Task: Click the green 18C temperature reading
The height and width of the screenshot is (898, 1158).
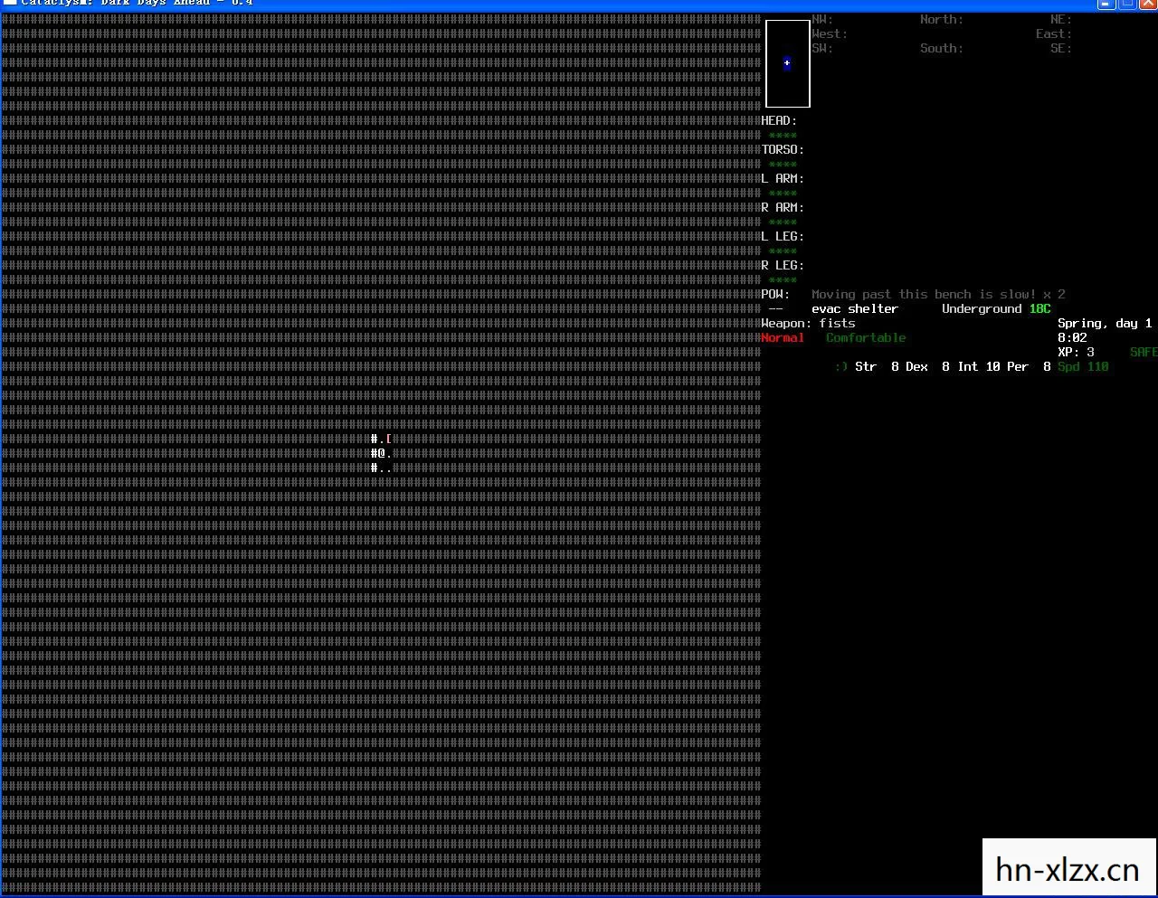Action: coord(1039,308)
